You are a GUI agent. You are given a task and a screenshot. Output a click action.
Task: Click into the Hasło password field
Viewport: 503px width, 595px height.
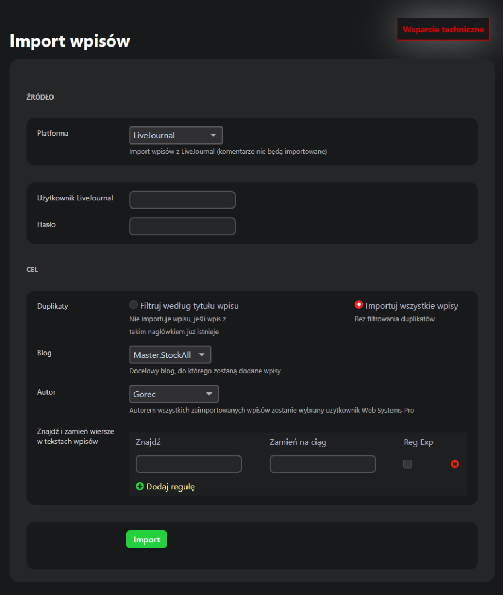pos(182,226)
